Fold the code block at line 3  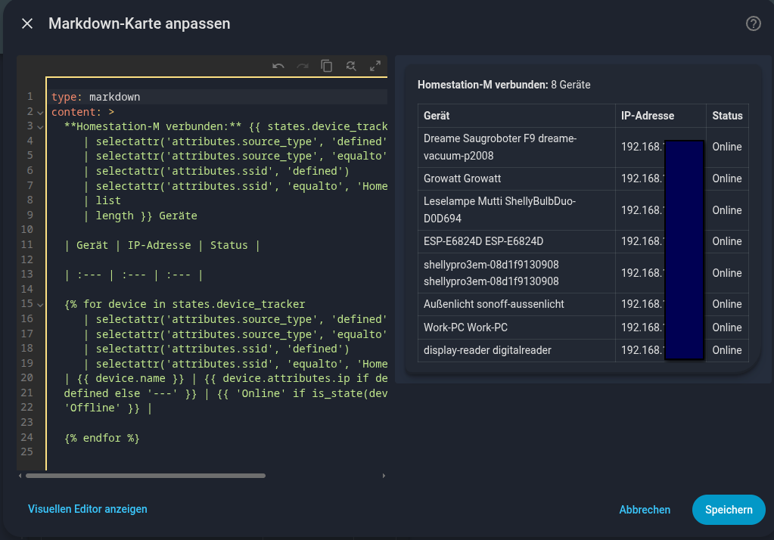pyautogui.click(x=40, y=126)
